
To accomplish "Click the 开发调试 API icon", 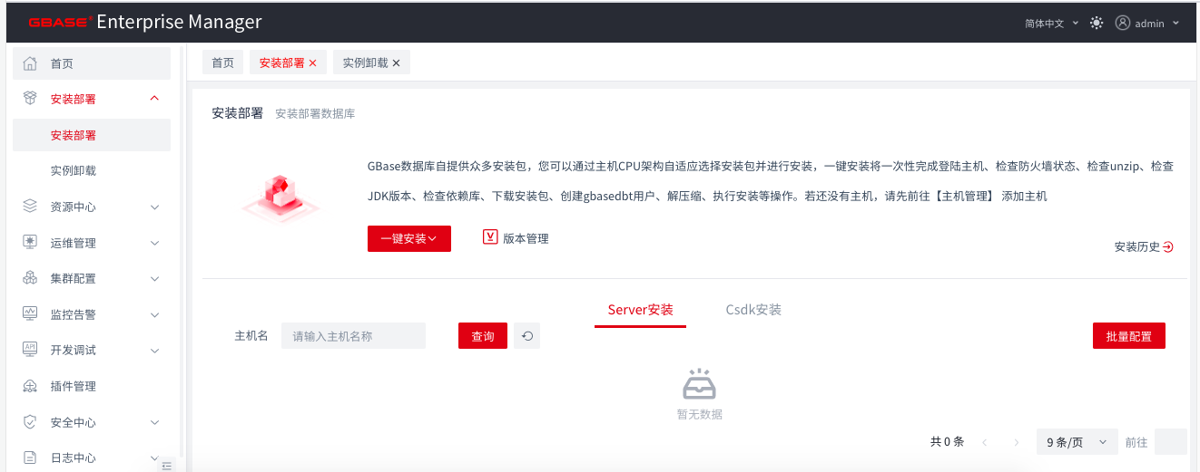I will pyautogui.click(x=30, y=350).
